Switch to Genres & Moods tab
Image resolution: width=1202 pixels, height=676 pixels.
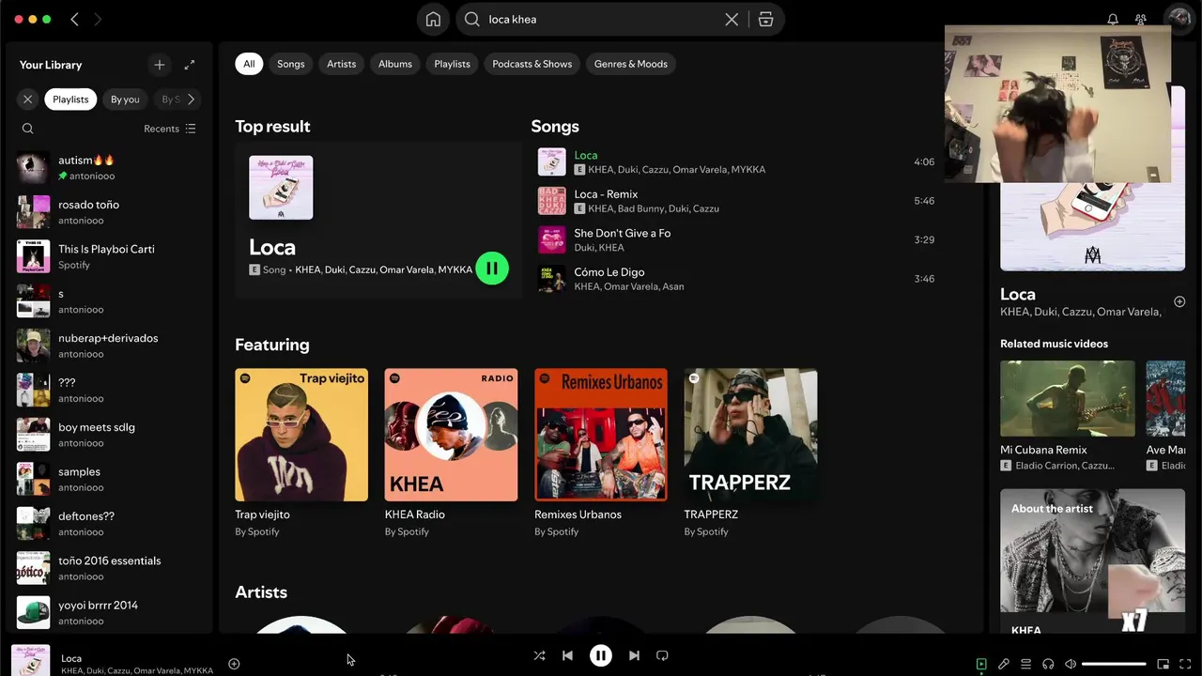(631, 64)
